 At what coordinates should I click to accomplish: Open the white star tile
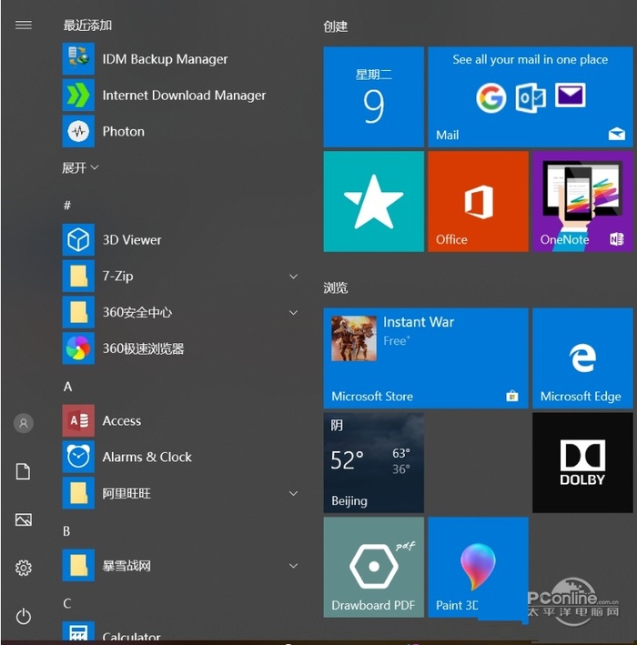point(374,202)
